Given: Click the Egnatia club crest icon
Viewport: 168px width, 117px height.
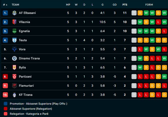Looking at the screenshot, I should [x=14, y=31].
